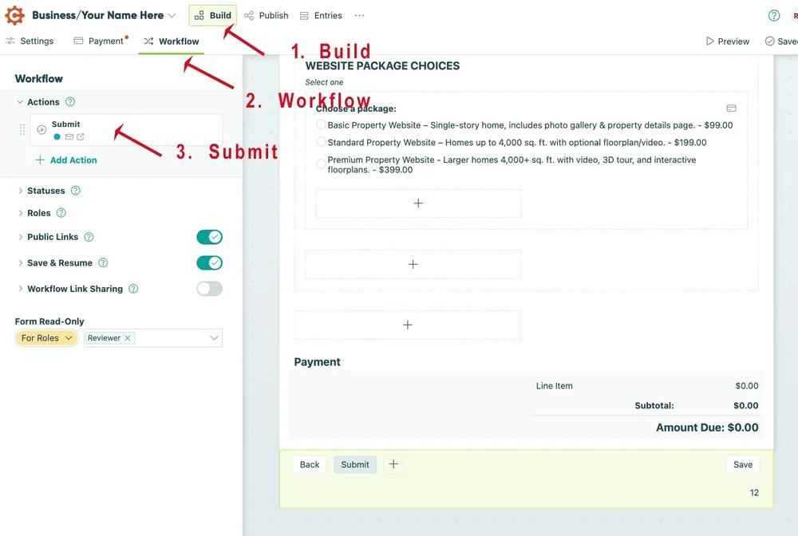Click the email icon on the Submit action

pos(69,136)
